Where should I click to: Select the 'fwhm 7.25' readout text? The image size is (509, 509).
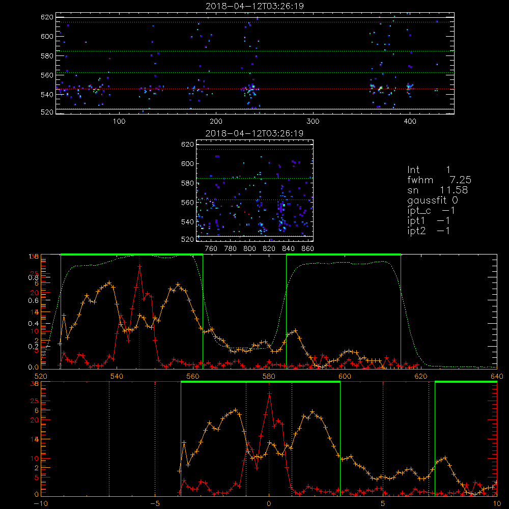point(439,180)
